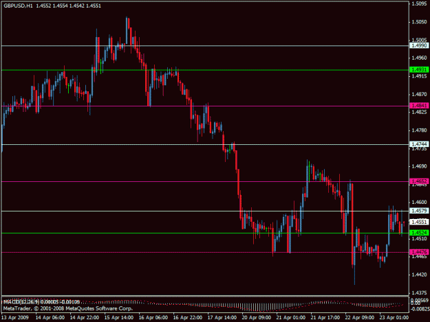Click the 1.4420 price scale value
430x322 pixels.
coord(419,275)
